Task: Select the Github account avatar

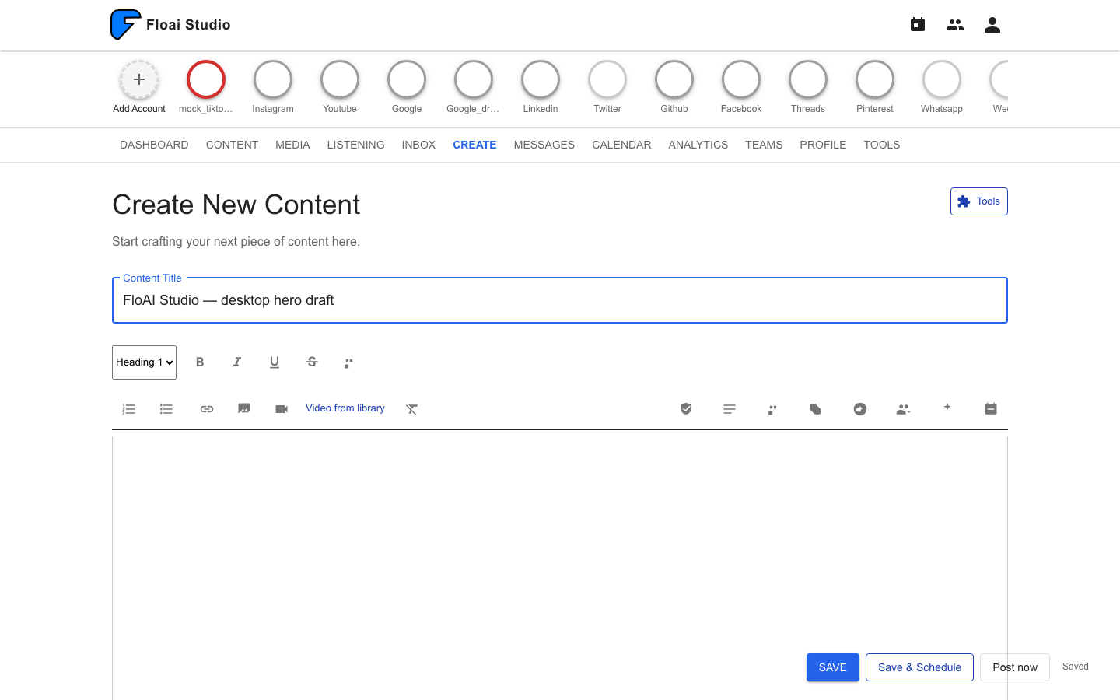Action: pos(674,79)
